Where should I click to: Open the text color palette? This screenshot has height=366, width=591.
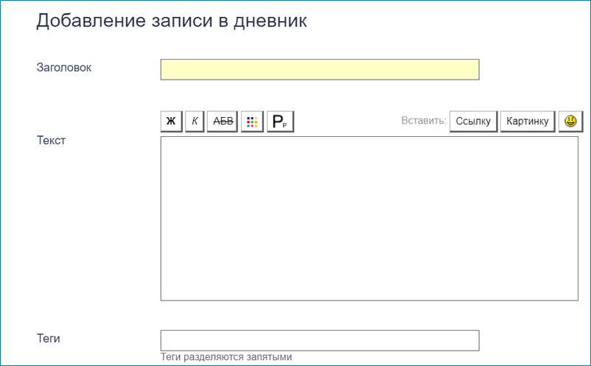[252, 122]
